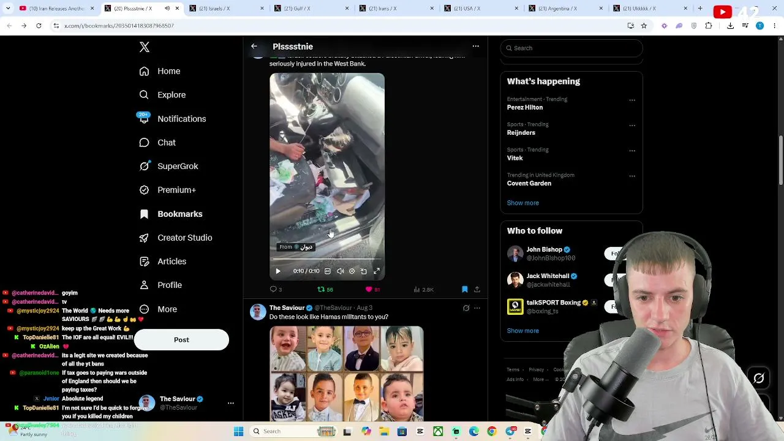Viewport: 784px width, 441px height.
Task: Open The Saviour avatar on the Aug 3 post
Action: tap(258, 312)
